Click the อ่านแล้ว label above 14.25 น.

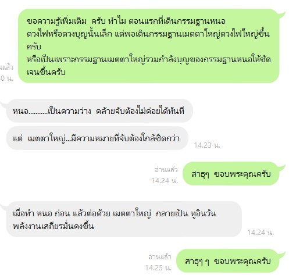click(160, 257)
